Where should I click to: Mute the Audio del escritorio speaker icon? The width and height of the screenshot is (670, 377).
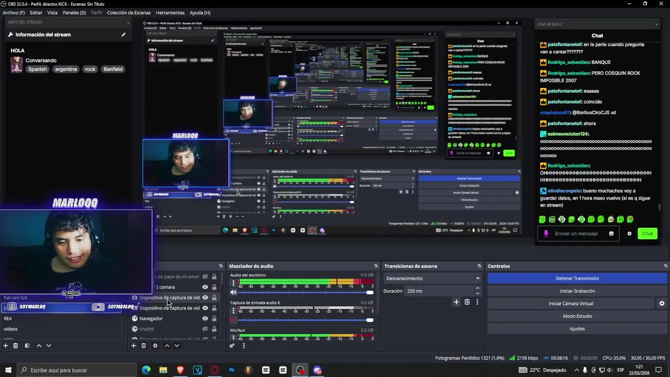(233, 292)
